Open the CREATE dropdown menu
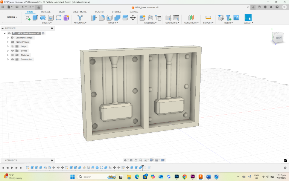Viewport: 289px width, 181px height. [47, 23]
